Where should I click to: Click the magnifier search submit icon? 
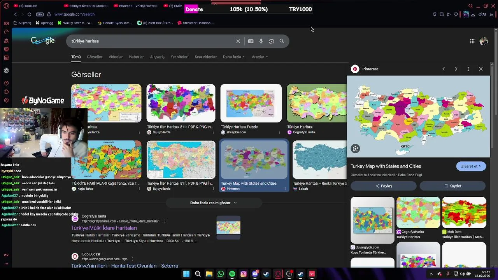coord(282,41)
